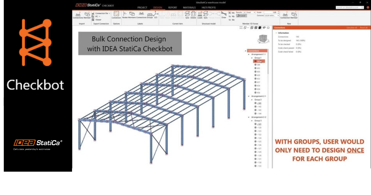Toggle N force button
The image size is (371, 195).
tap(229, 13)
